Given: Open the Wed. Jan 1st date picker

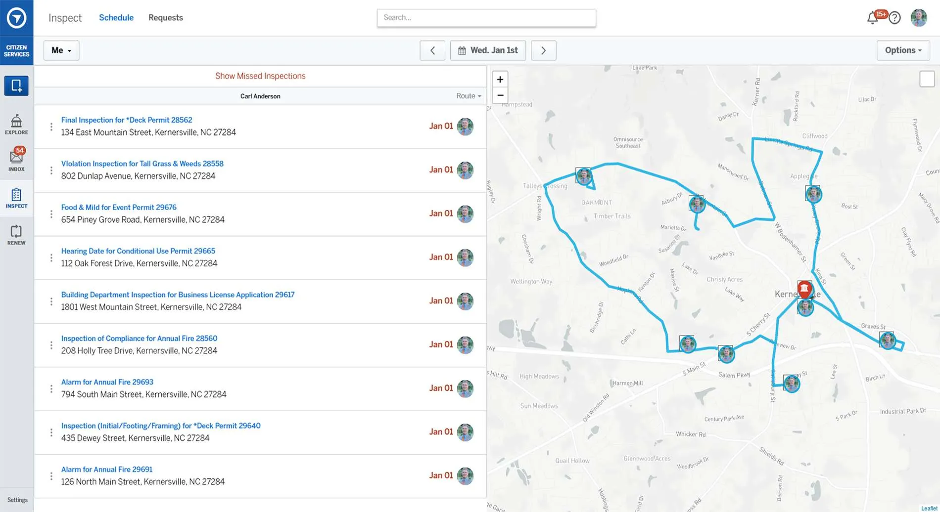Looking at the screenshot, I should tap(488, 50).
